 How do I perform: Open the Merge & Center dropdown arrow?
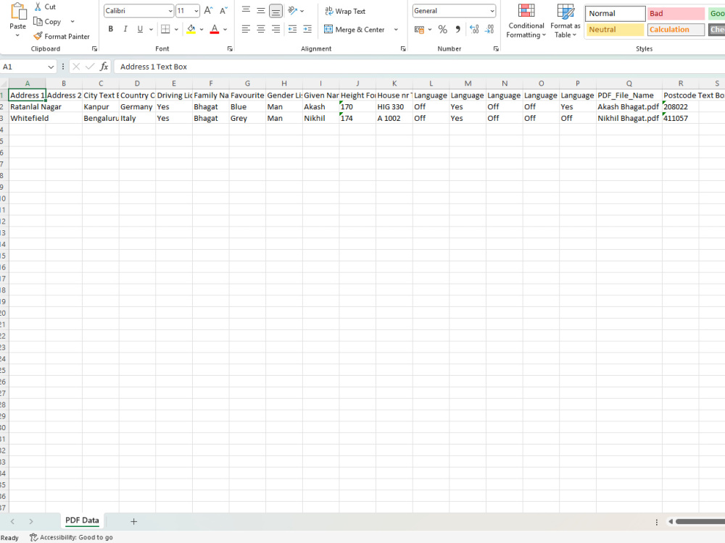397,30
